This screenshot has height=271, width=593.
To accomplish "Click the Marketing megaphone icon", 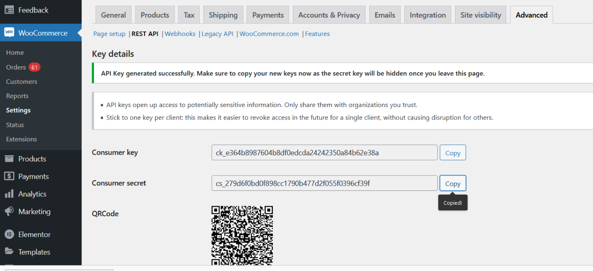I will 9,212.
